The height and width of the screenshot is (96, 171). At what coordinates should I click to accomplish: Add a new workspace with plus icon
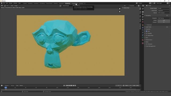click(85, 3)
